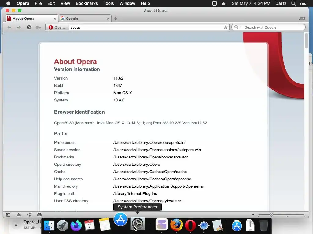Open the Help menu
The height and width of the screenshot is (234, 313).
145,3
